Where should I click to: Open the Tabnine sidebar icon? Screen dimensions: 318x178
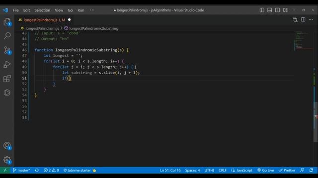click(7, 92)
